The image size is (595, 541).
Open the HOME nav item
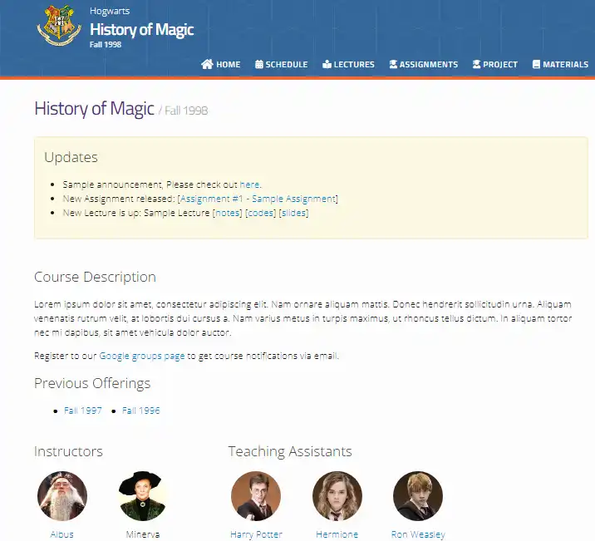(221, 64)
